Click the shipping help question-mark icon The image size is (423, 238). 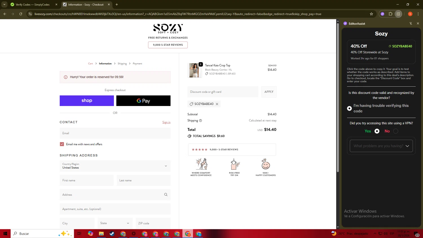click(x=201, y=120)
